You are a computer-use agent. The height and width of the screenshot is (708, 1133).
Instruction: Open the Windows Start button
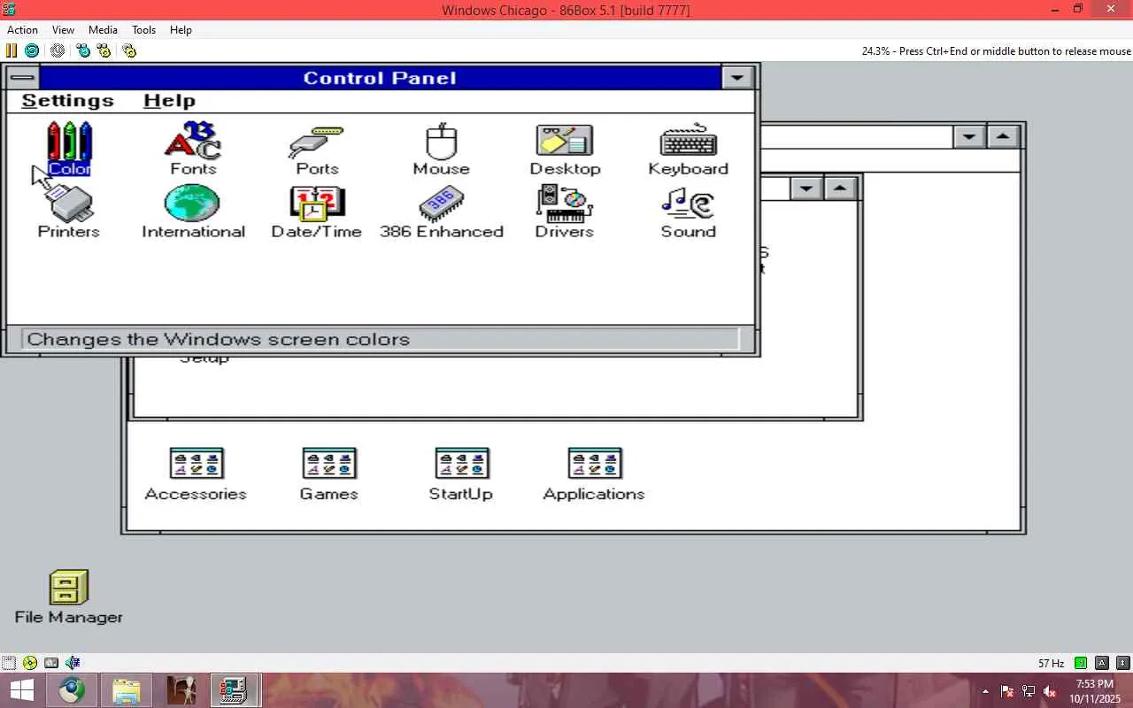coord(21,690)
